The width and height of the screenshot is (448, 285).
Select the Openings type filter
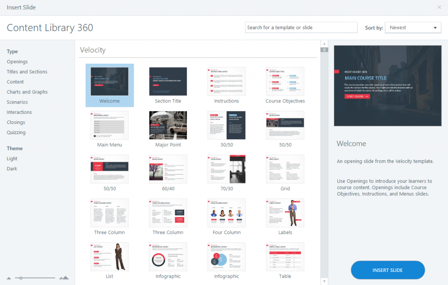(17, 62)
